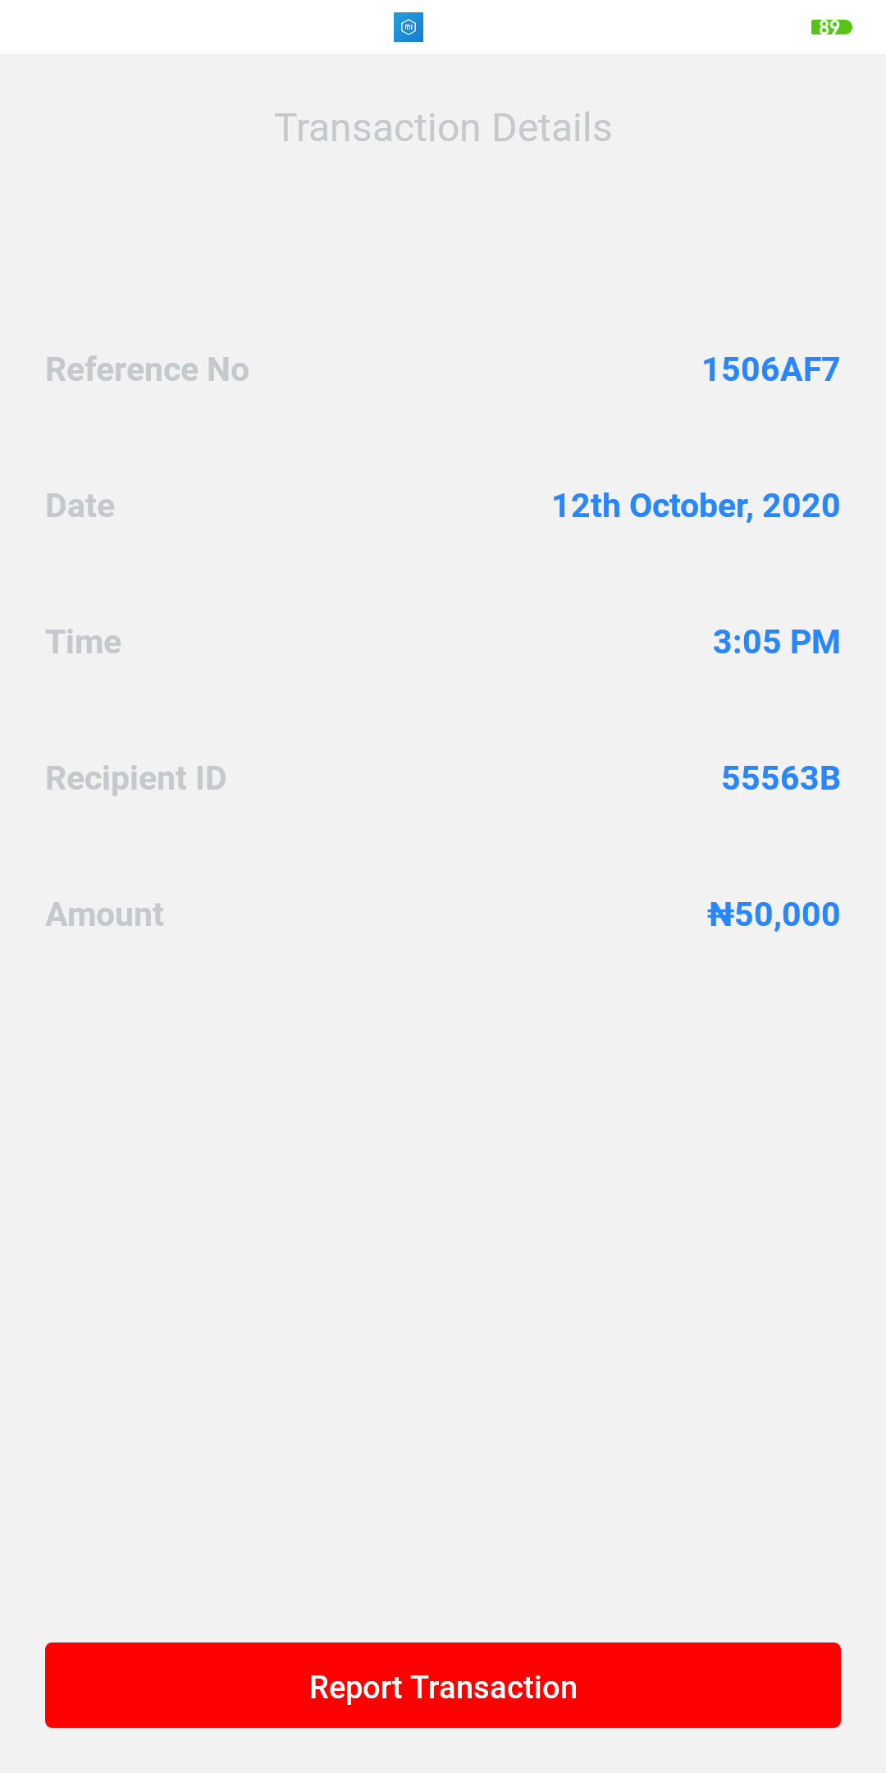
Task: Click the red Report Transaction button
Action: (x=443, y=1685)
